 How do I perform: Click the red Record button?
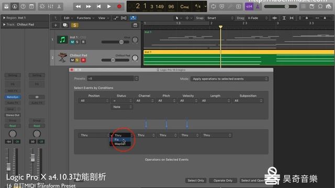[x=119, y=7]
